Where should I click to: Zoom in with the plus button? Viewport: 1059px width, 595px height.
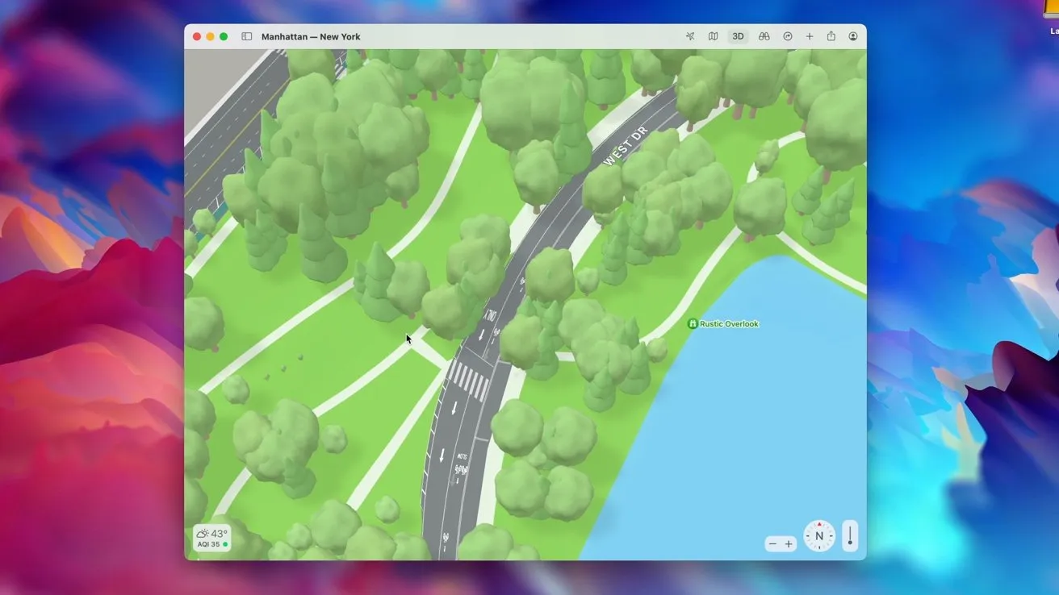(789, 544)
